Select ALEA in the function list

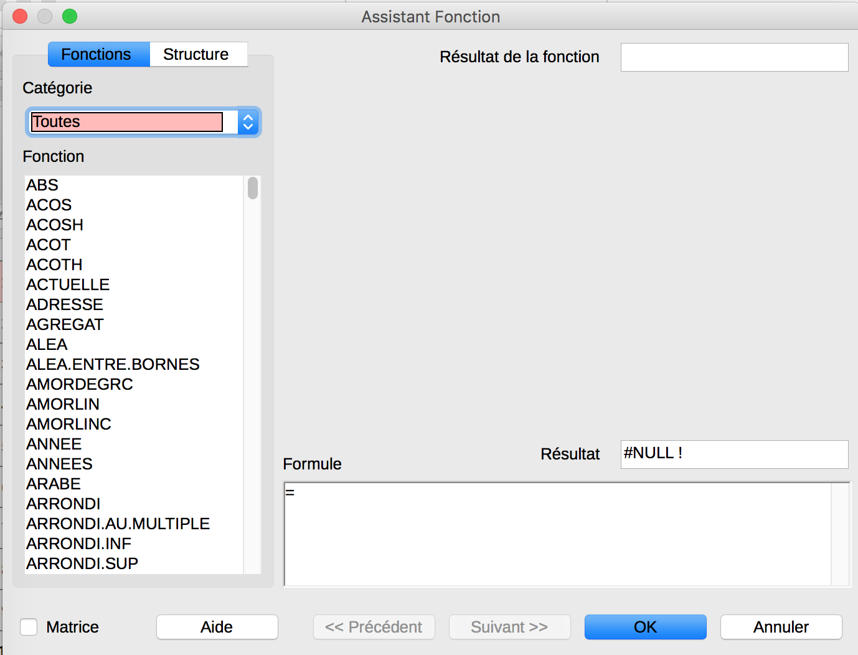[134, 344]
